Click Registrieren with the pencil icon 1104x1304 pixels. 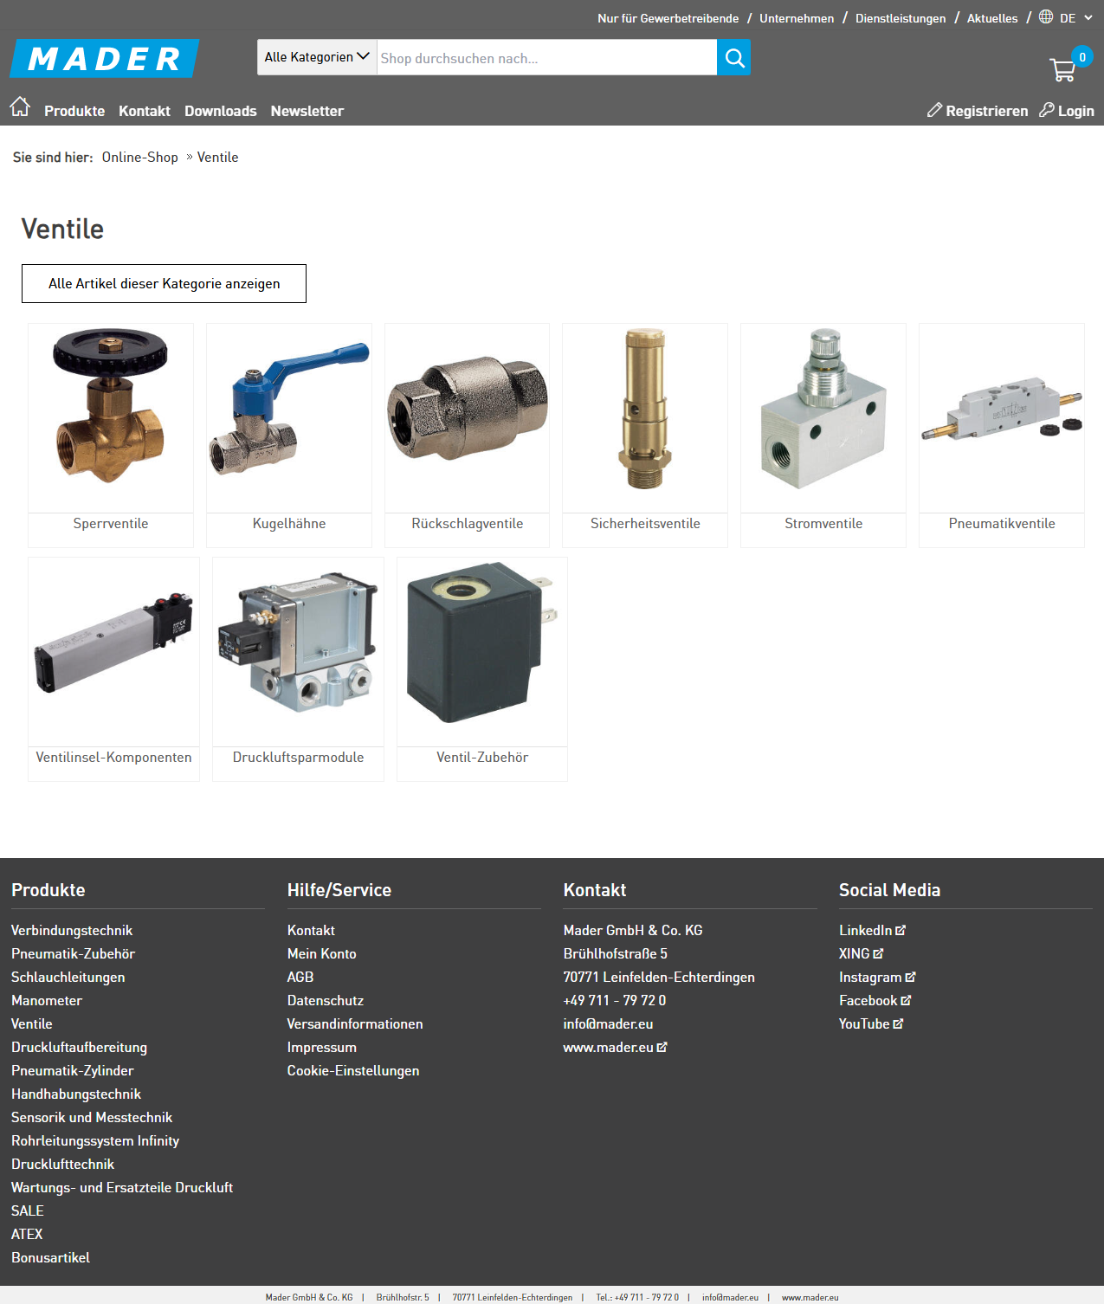[x=978, y=111]
